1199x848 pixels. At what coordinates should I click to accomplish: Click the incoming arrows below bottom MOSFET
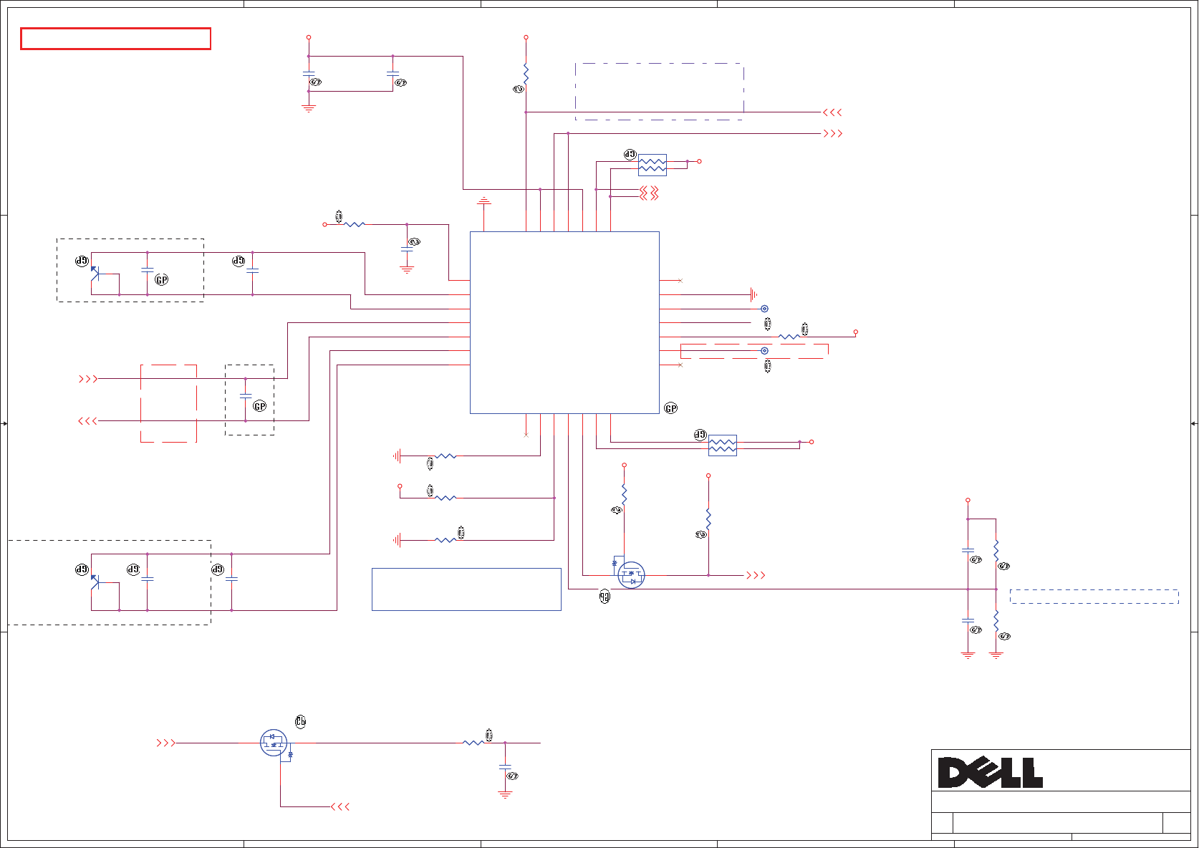(340, 806)
